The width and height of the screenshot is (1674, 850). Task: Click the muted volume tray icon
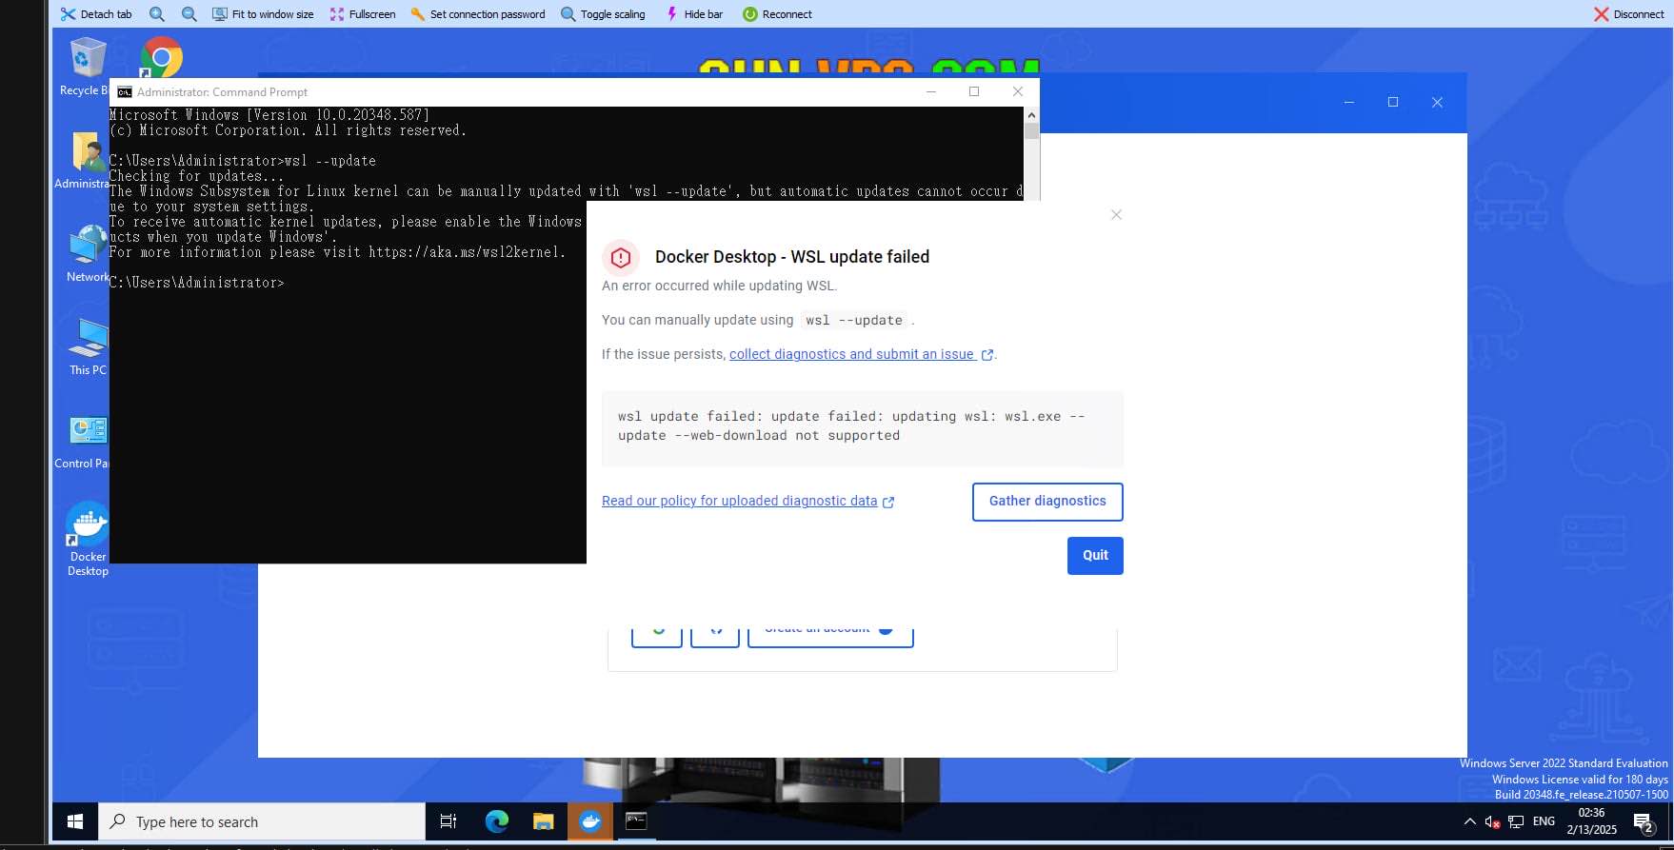tap(1492, 821)
